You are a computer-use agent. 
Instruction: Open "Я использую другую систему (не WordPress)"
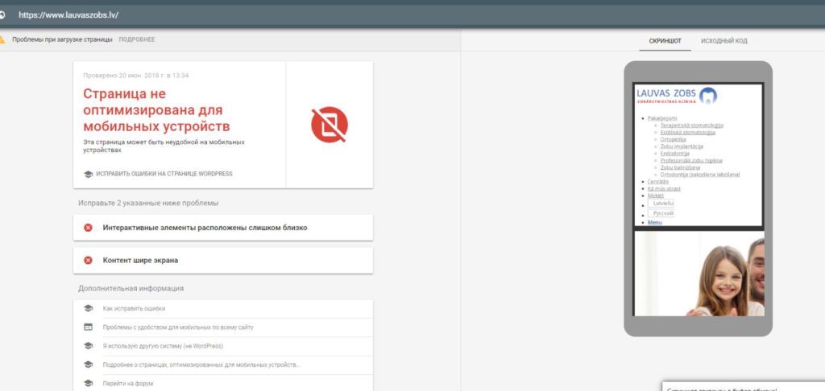tap(163, 346)
